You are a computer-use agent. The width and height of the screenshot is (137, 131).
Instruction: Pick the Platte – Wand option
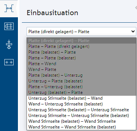tap(81, 64)
